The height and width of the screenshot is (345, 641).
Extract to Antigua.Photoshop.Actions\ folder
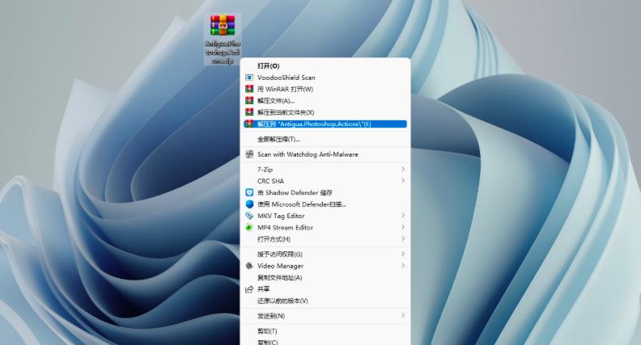tap(325, 124)
